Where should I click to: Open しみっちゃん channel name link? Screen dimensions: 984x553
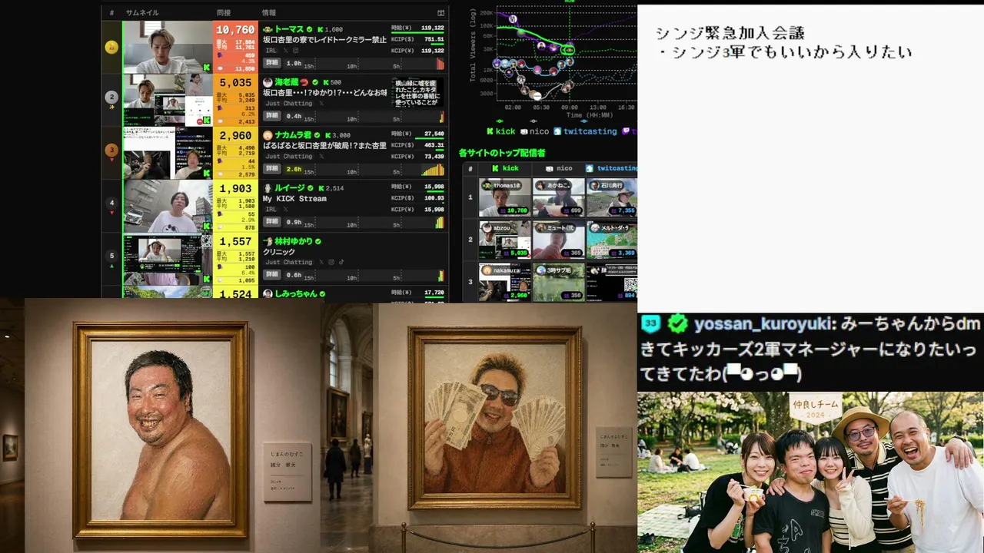click(296, 293)
